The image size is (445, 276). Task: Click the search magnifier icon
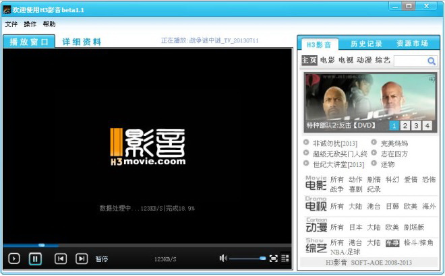(x=432, y=61)
